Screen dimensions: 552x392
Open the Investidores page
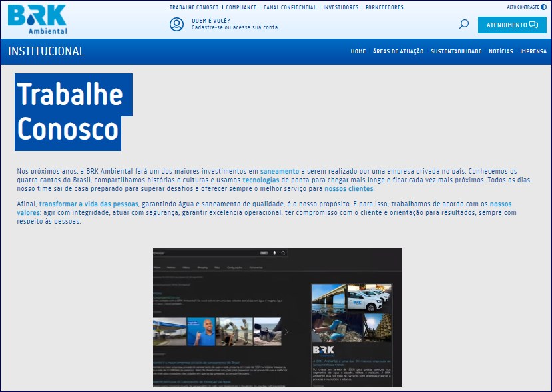tap(341, 8)
